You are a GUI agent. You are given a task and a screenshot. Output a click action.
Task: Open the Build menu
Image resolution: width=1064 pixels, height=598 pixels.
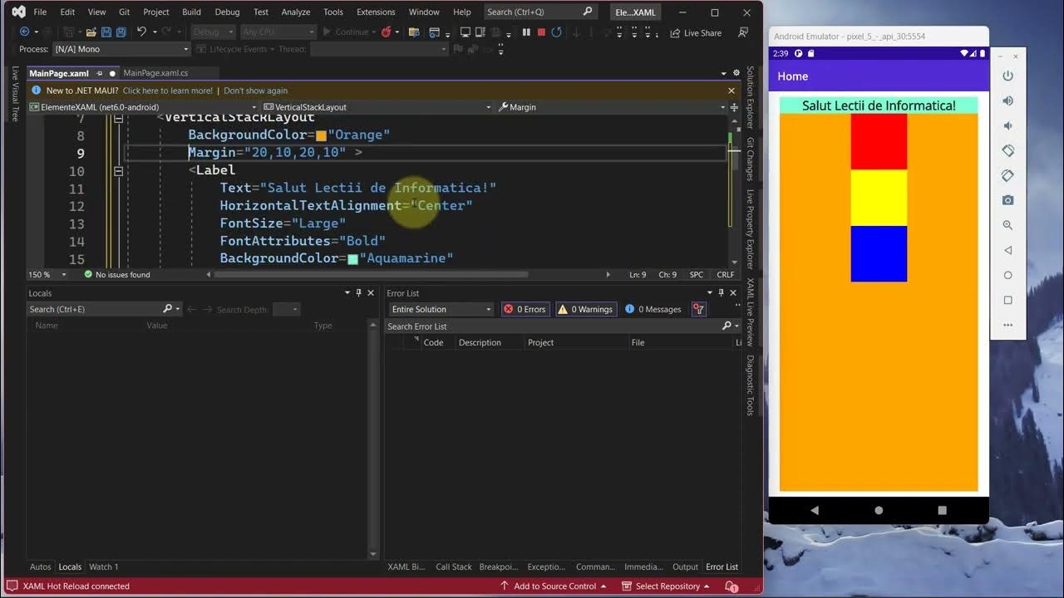191,12
